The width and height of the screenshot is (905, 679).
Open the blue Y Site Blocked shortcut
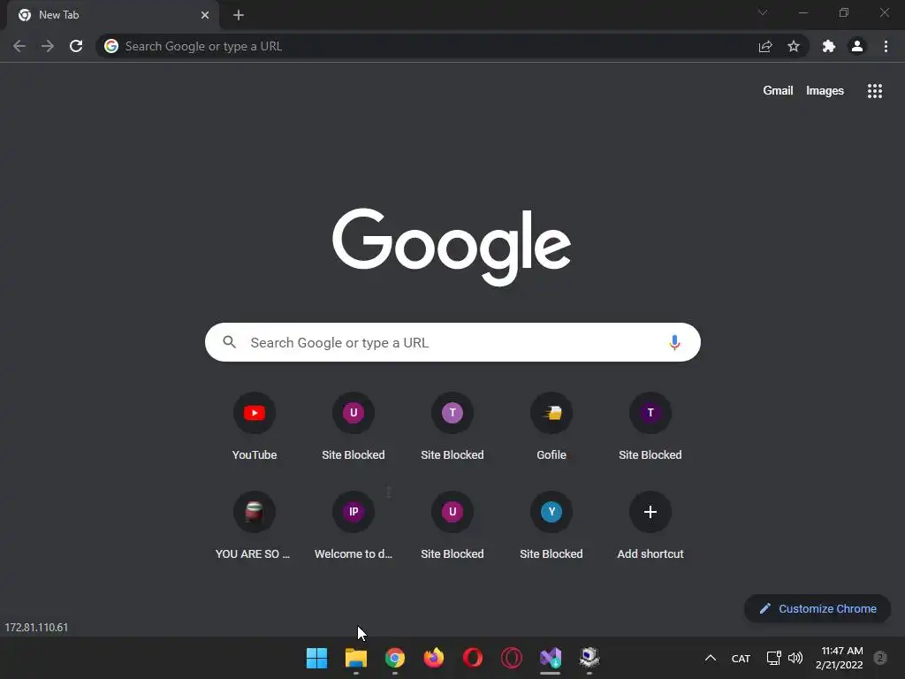[551, 525]
